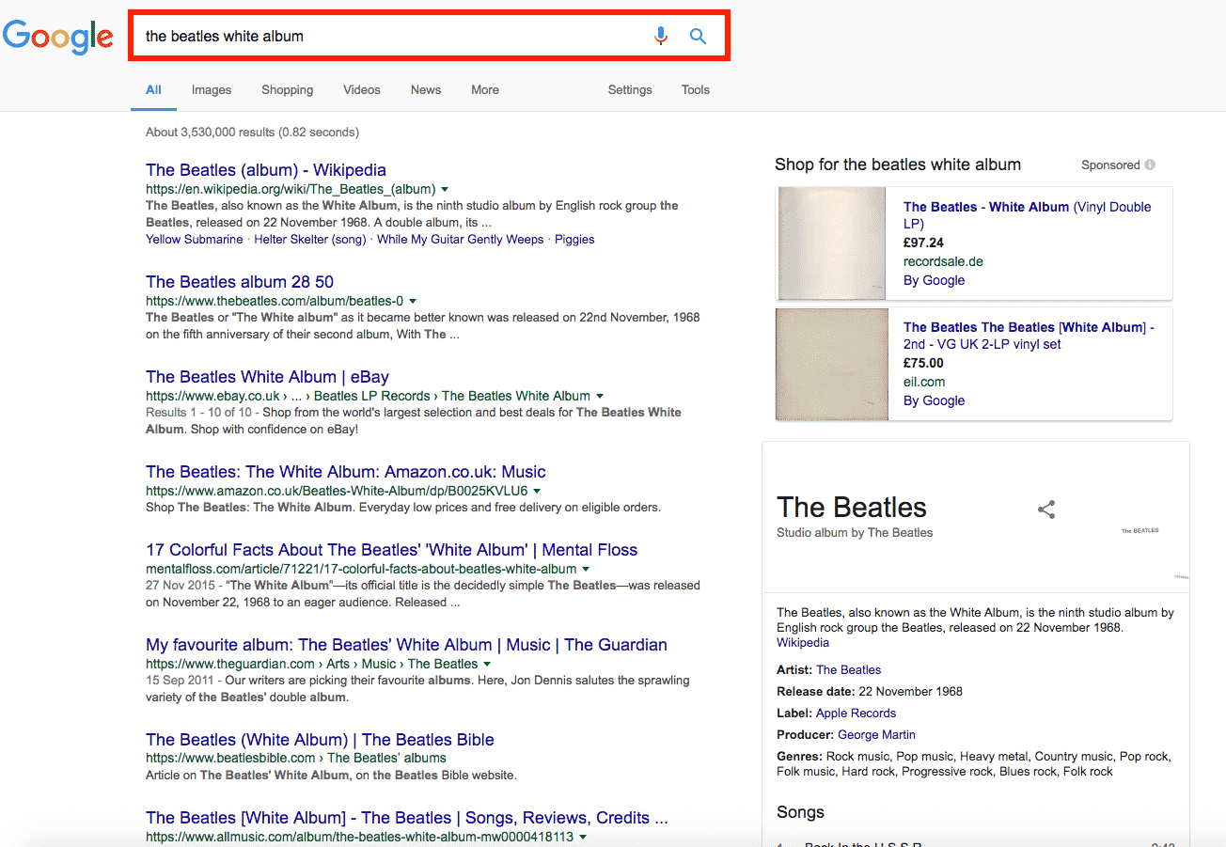Click the results count text

[252, 133]
